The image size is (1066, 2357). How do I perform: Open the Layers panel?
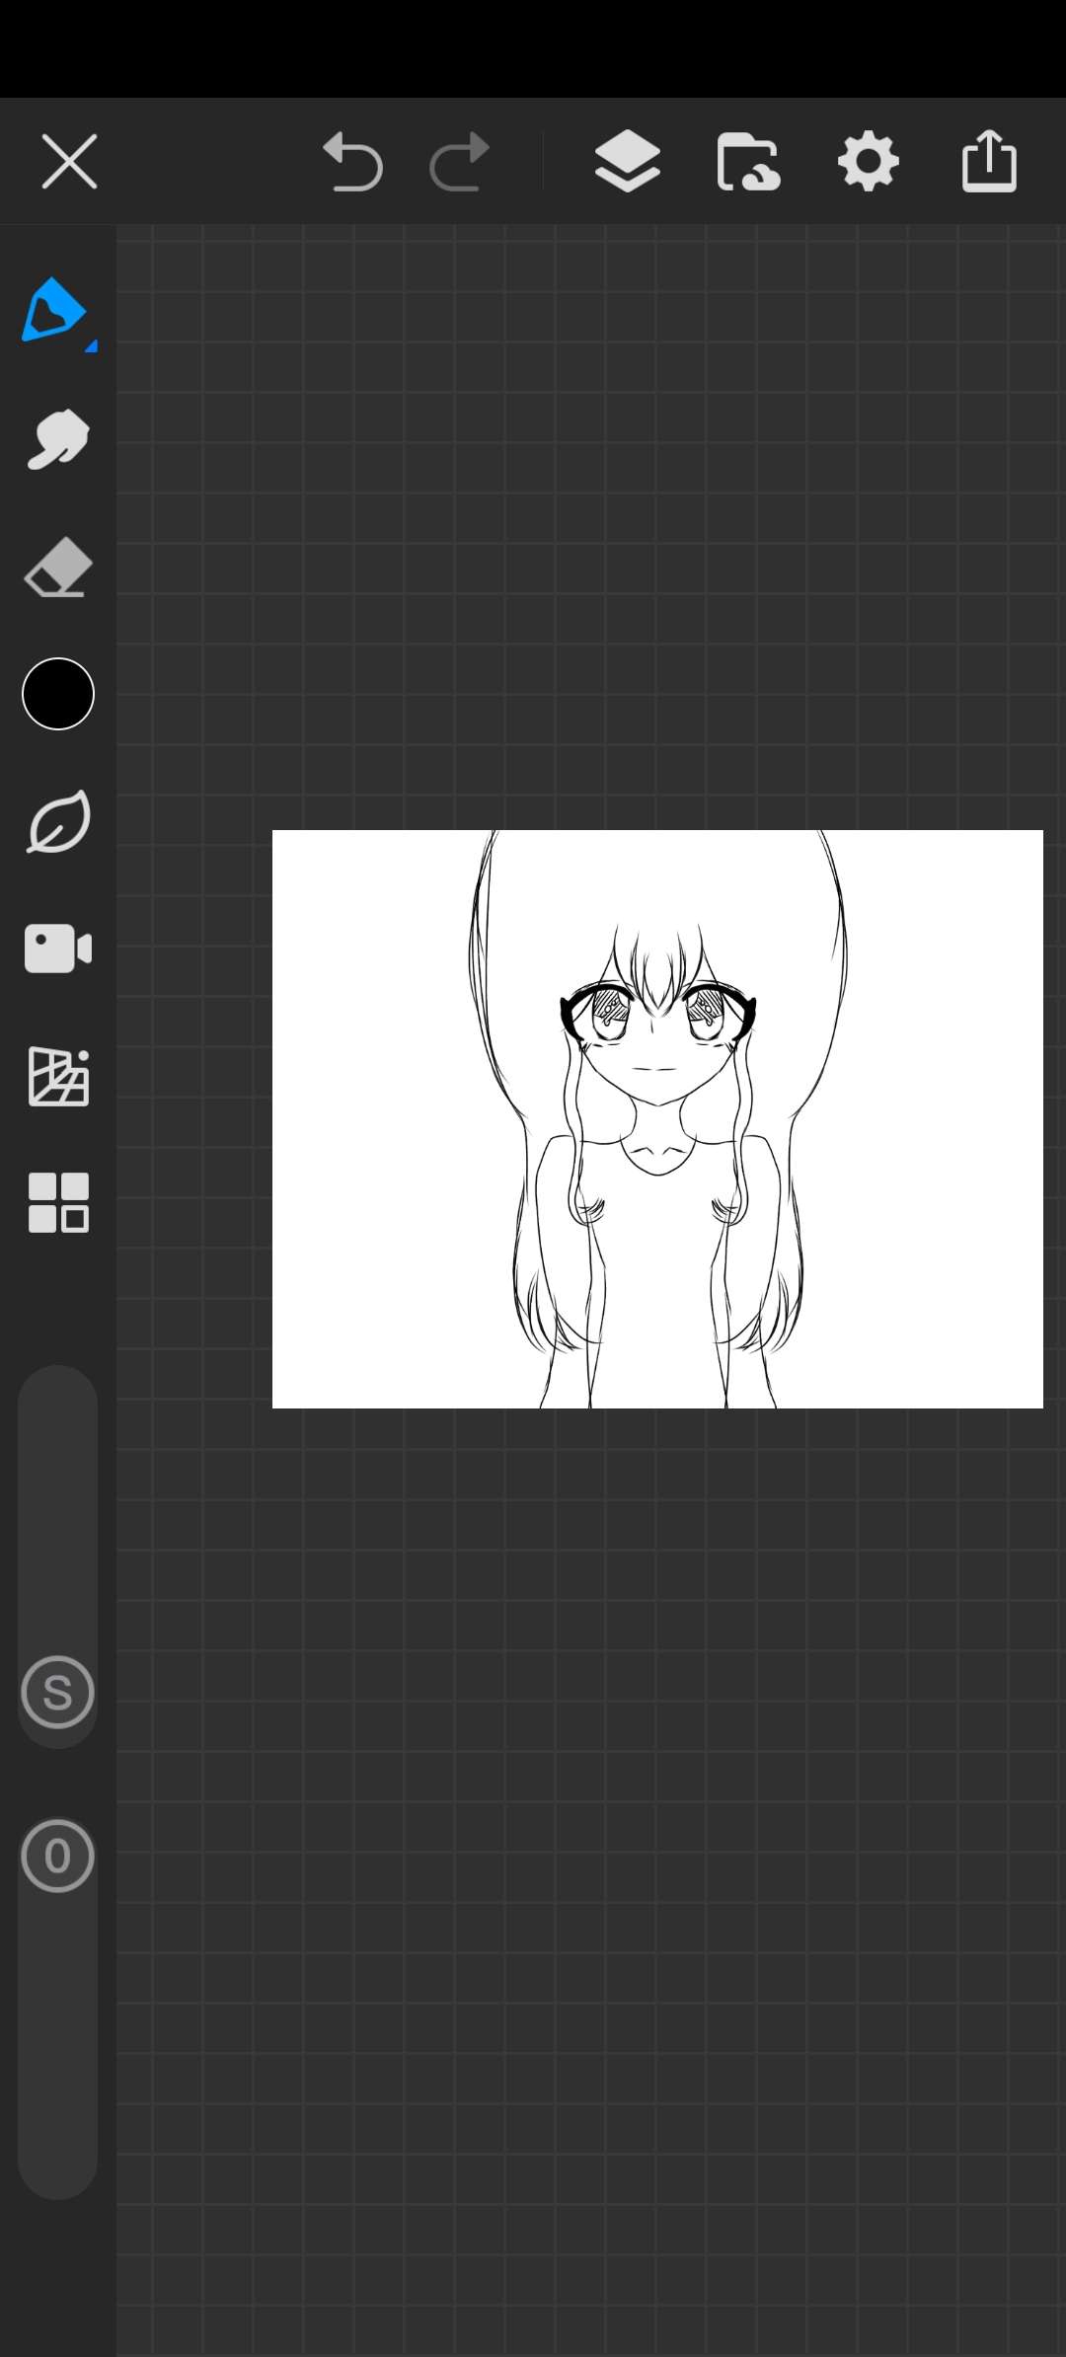coord(628,161)
